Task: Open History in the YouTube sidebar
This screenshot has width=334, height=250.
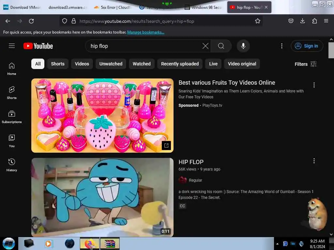Action: point(12,165)
